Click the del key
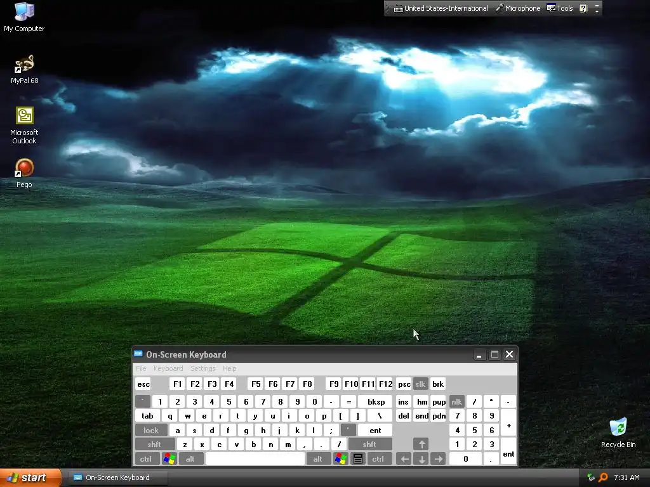 pyautogui.click(x=403, y=416)
